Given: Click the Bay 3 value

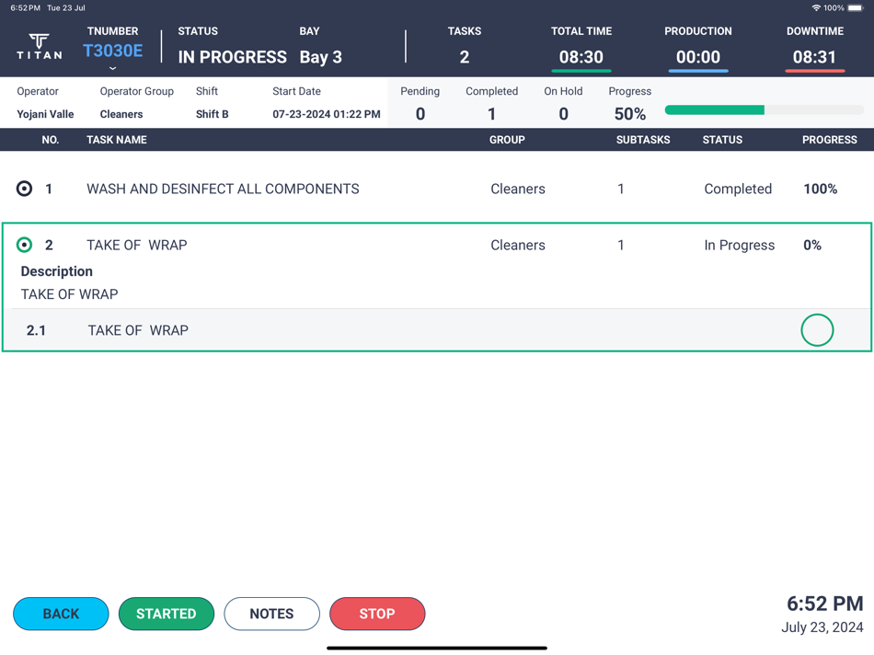Looking at the screenshot, I should pos(320,57).
